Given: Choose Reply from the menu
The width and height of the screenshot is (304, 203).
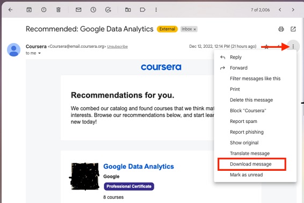Looking at the screenshot, I should (255, 57).
